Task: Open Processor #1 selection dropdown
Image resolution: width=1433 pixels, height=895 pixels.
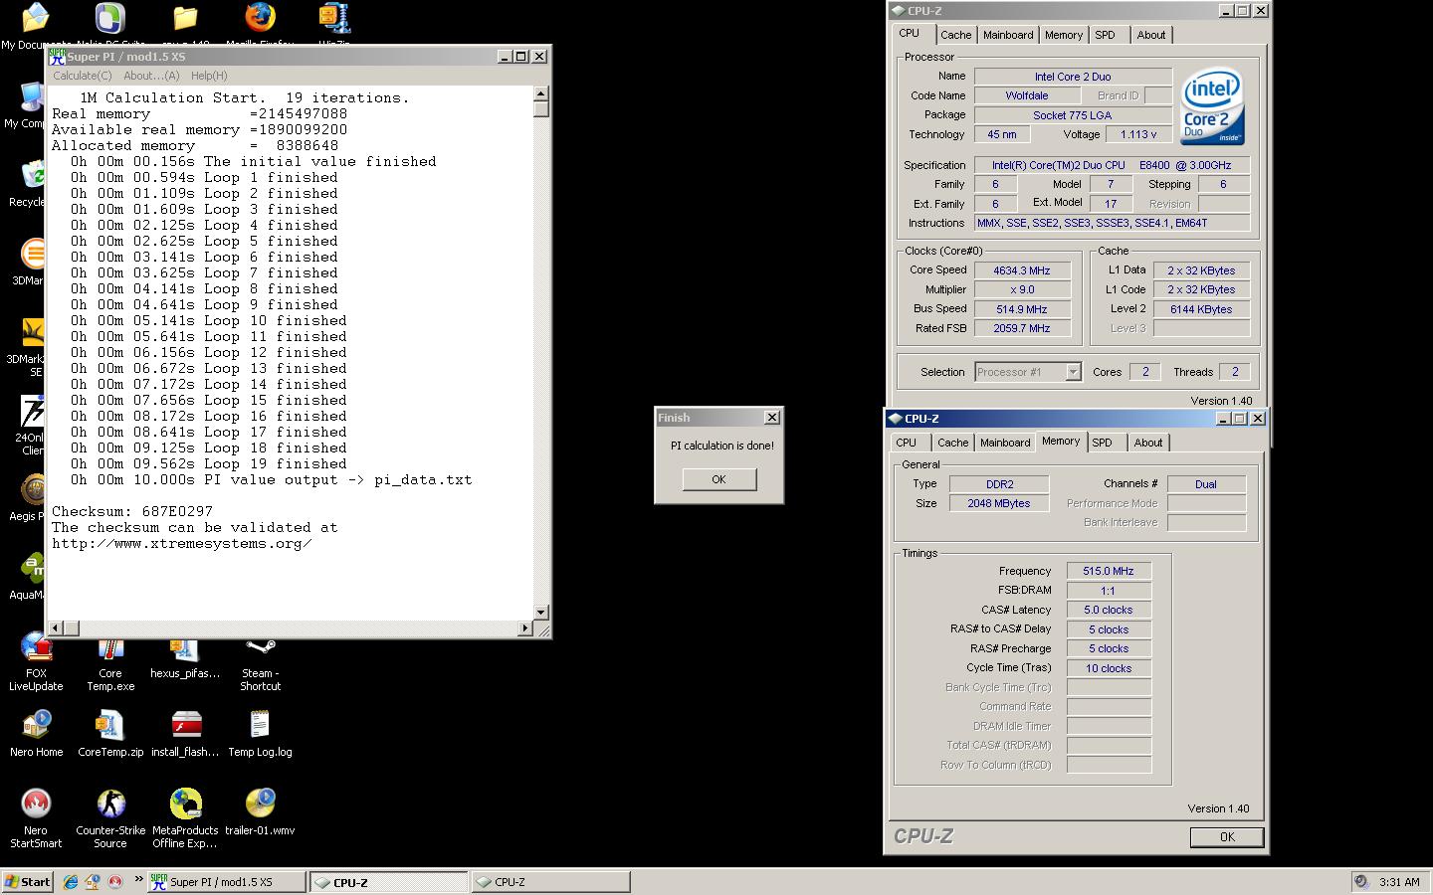Action: pyautogui.click(x=1073, y=372)
